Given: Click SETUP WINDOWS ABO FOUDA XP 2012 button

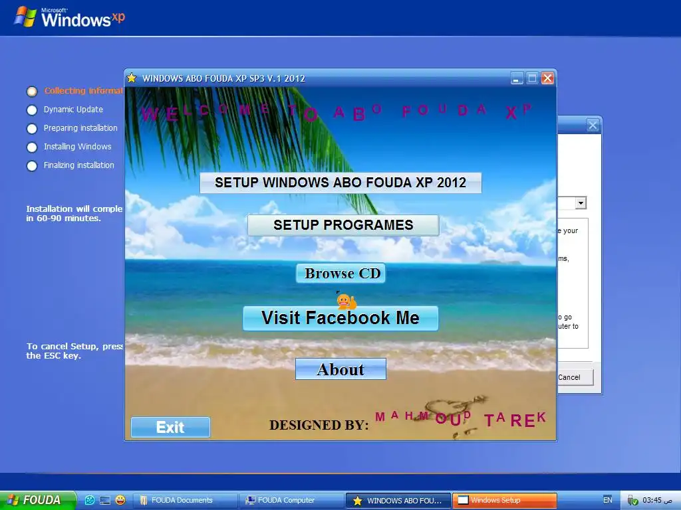Looking at the screenshot, I should [x=340, y=183].
